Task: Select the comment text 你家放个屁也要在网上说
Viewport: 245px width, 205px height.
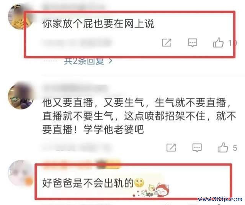Action: pyautogui.click(x=98, y=24)
